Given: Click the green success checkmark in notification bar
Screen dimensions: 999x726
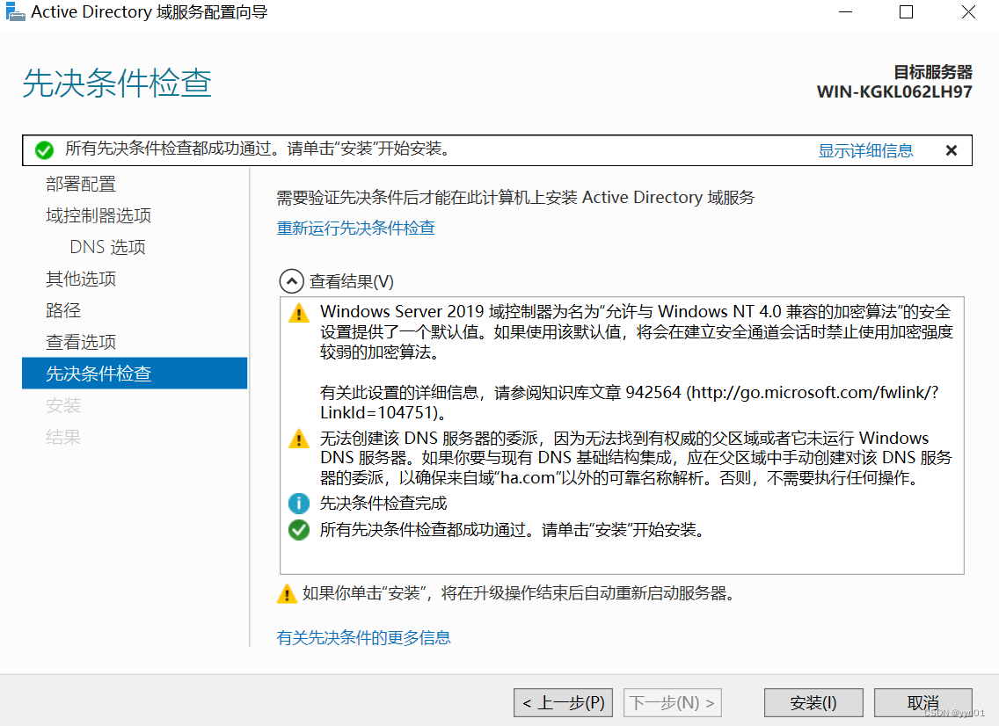Looking at the screenshot, I should coord(44,150).
